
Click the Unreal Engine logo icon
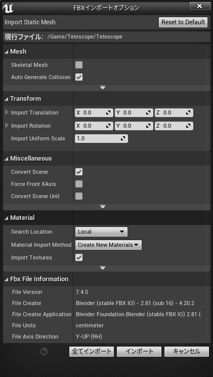8,8
